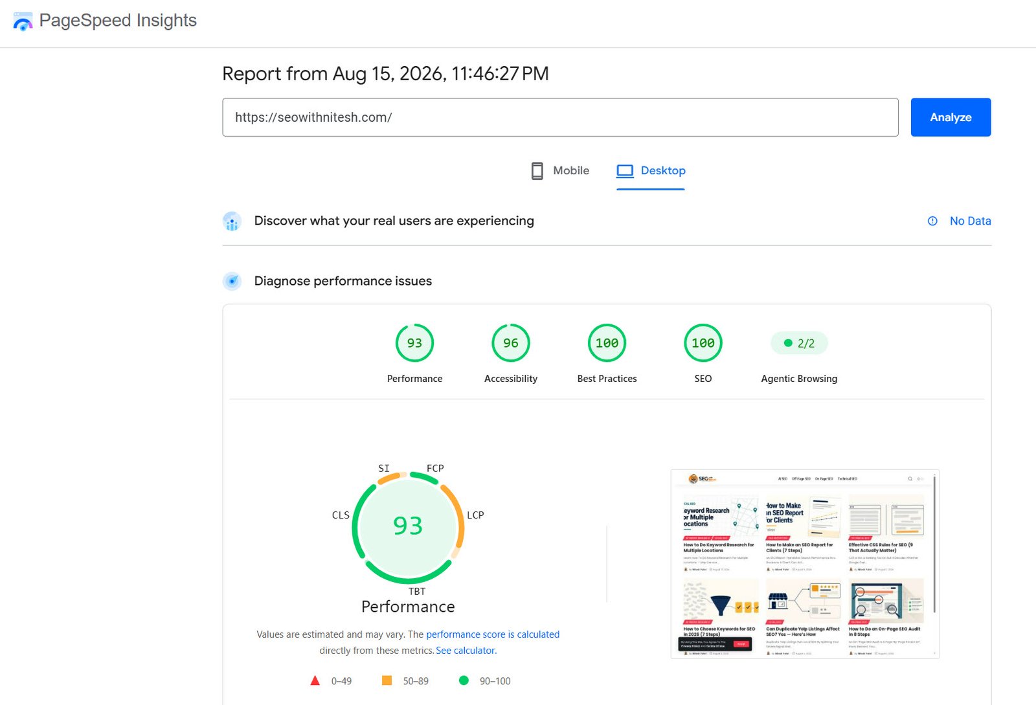1036x705 pixels.
Task: Open the PageSpeed Insights title link
Action: (x=118, y=21)
